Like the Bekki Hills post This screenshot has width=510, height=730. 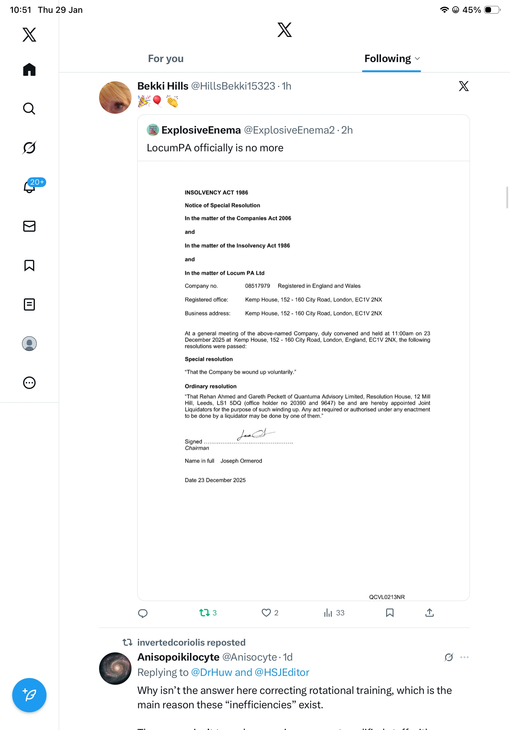coord(266,612)
